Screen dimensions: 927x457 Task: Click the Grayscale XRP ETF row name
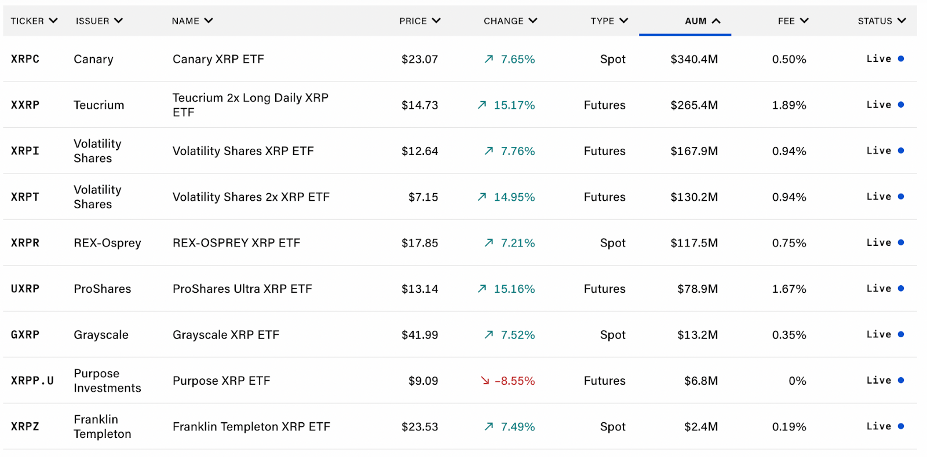click(x=226, y=334)
